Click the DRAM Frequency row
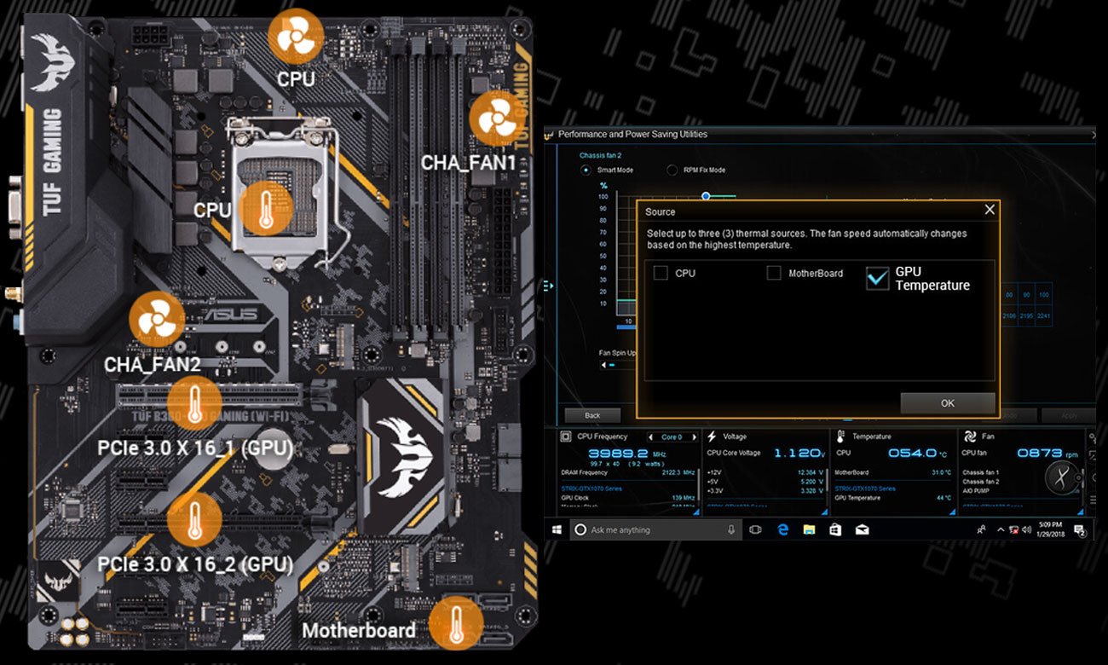This screenshot has width=1108, height=665. point(629,472)
